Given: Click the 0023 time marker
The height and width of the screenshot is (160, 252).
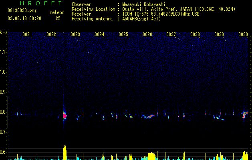Looking at the screenshot, I should [75, 34].
